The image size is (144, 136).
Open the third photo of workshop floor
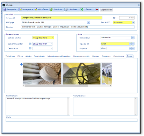[107, 74]
